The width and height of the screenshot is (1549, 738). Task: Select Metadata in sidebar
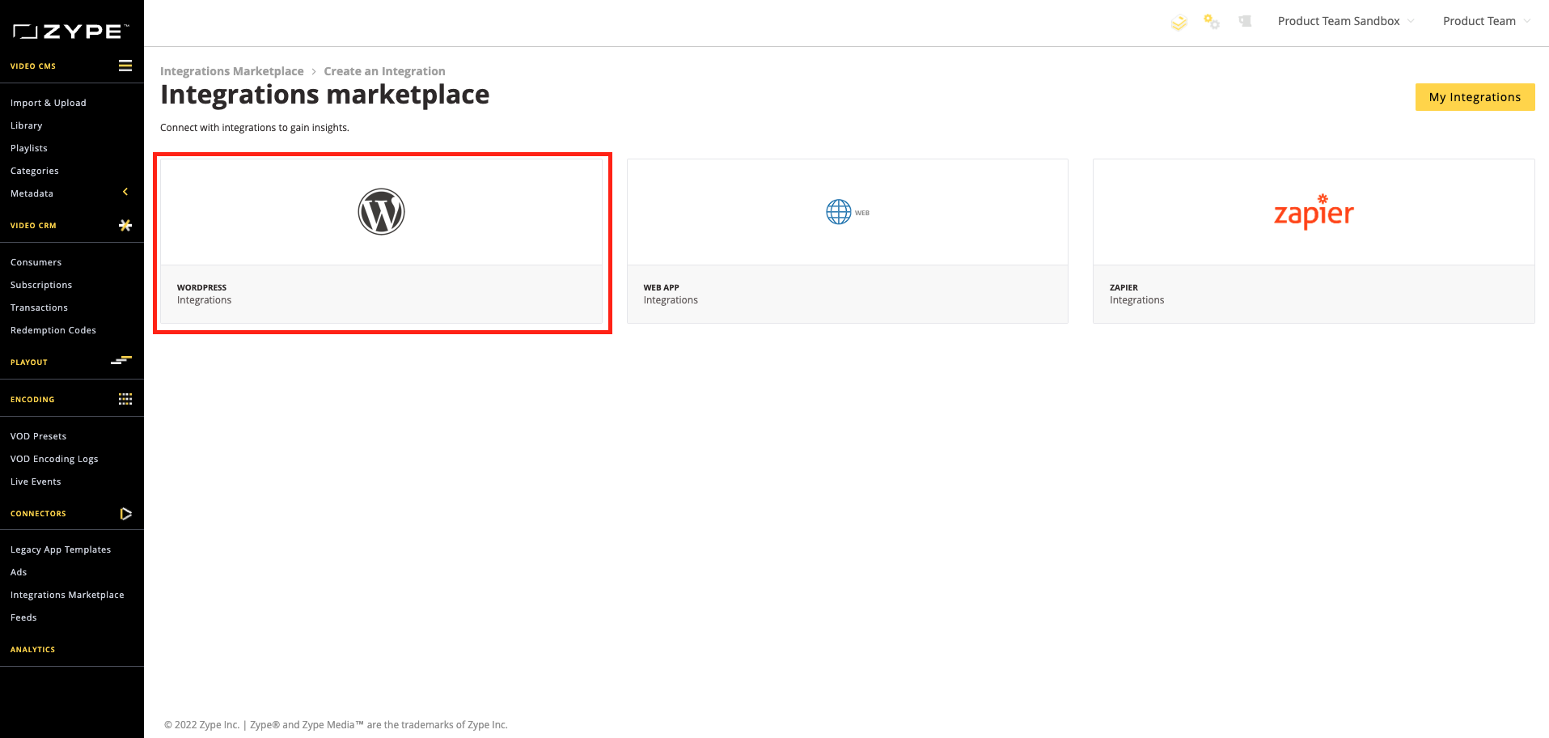point(32,193)
